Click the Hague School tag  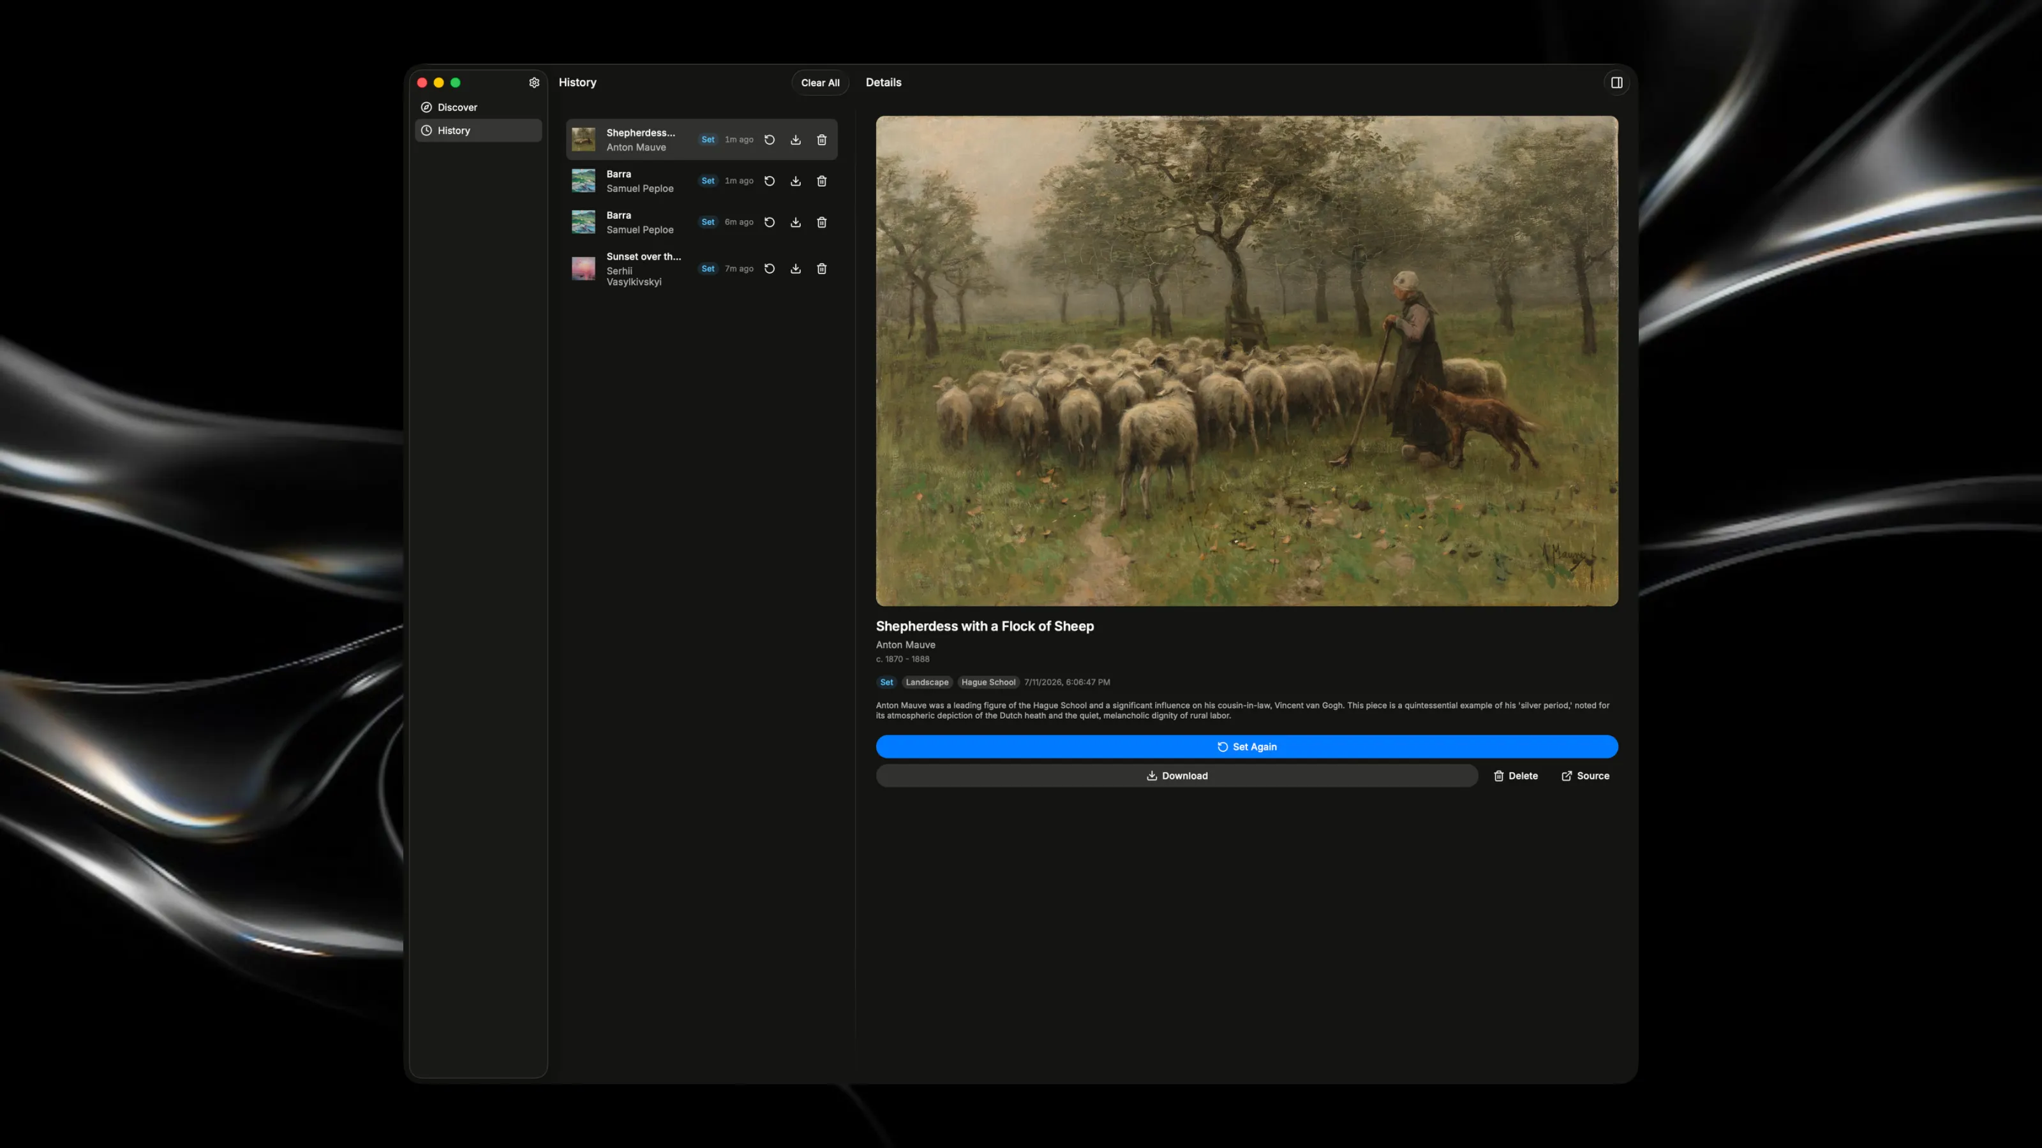[x=988, y=682]
